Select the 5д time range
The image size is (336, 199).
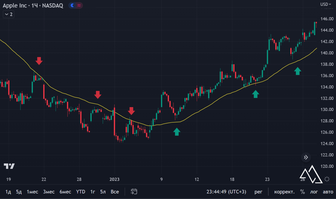click(19, 192)
